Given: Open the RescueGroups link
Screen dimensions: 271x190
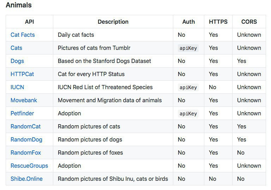Looking at the screenshot, I should point(29,166).
